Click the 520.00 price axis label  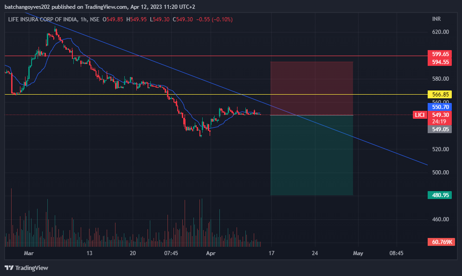coord(441,149)
